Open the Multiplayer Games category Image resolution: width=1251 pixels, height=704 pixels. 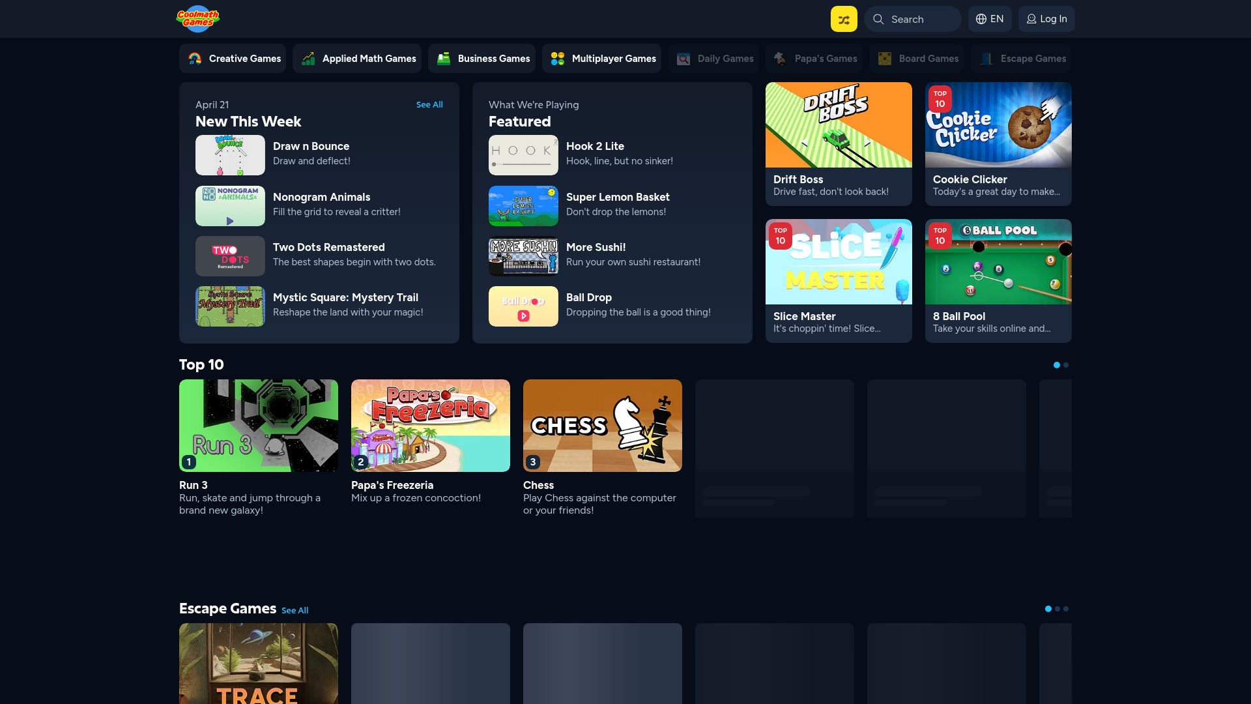[x=601, y=59]
